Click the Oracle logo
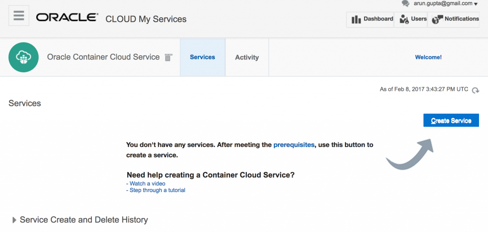 pyautogui.click(x=67, y=18)
